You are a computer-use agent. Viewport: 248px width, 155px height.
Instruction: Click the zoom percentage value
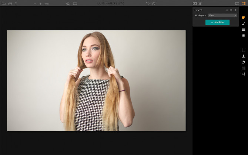47,4
